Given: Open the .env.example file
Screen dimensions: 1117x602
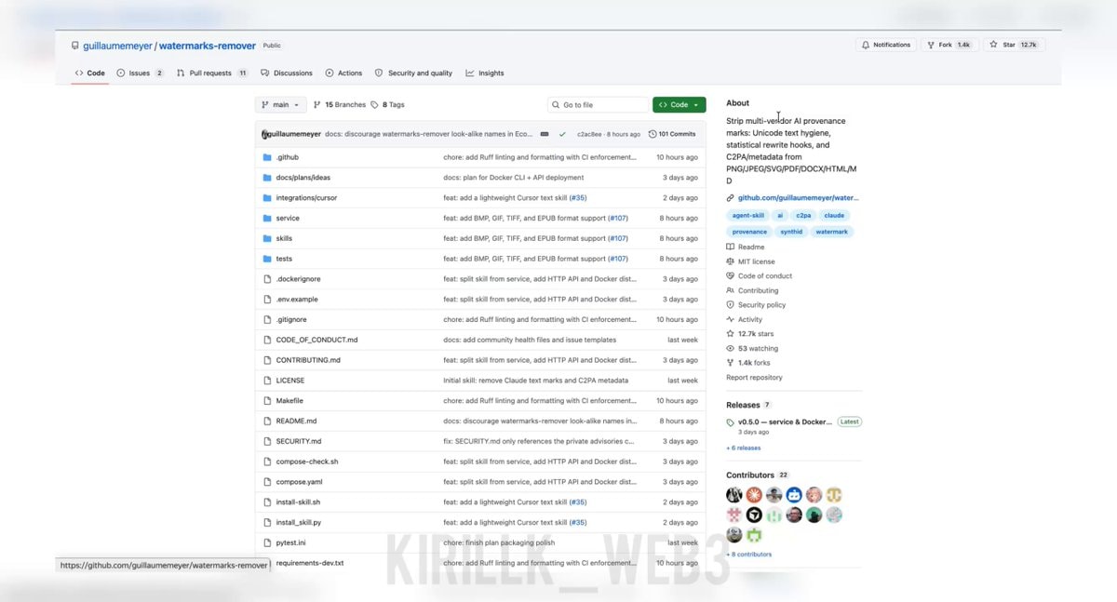Looking at the screenshot, I should pos(297,300).
